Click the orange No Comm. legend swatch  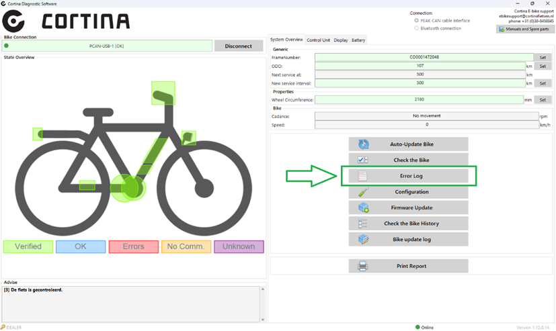186,246
